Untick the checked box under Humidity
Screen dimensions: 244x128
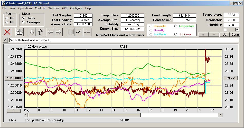click(237, 29)
